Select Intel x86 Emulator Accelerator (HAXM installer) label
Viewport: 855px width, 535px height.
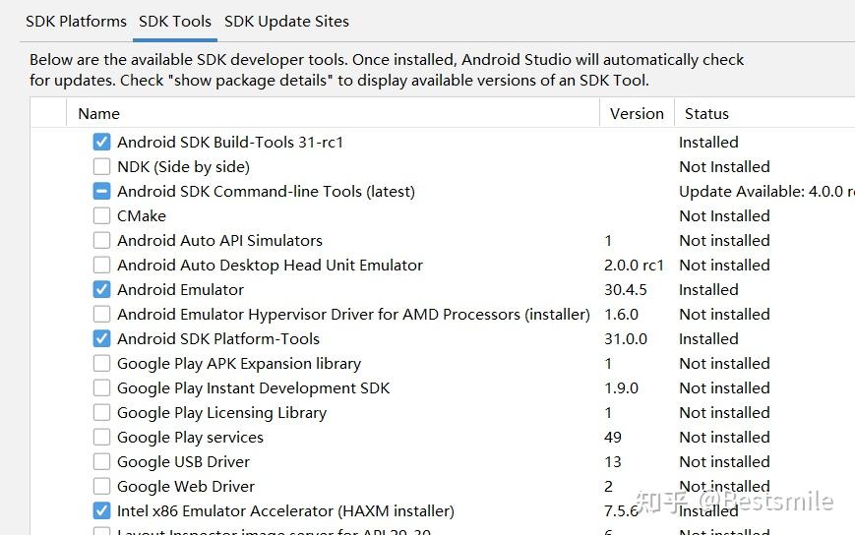click(x=285, y=510)
